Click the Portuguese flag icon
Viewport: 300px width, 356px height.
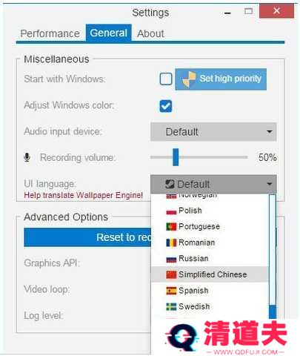point(171,227)
